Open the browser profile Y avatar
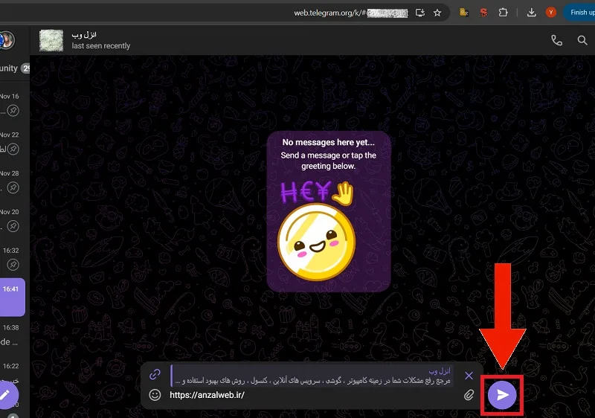 coord(550,13)
